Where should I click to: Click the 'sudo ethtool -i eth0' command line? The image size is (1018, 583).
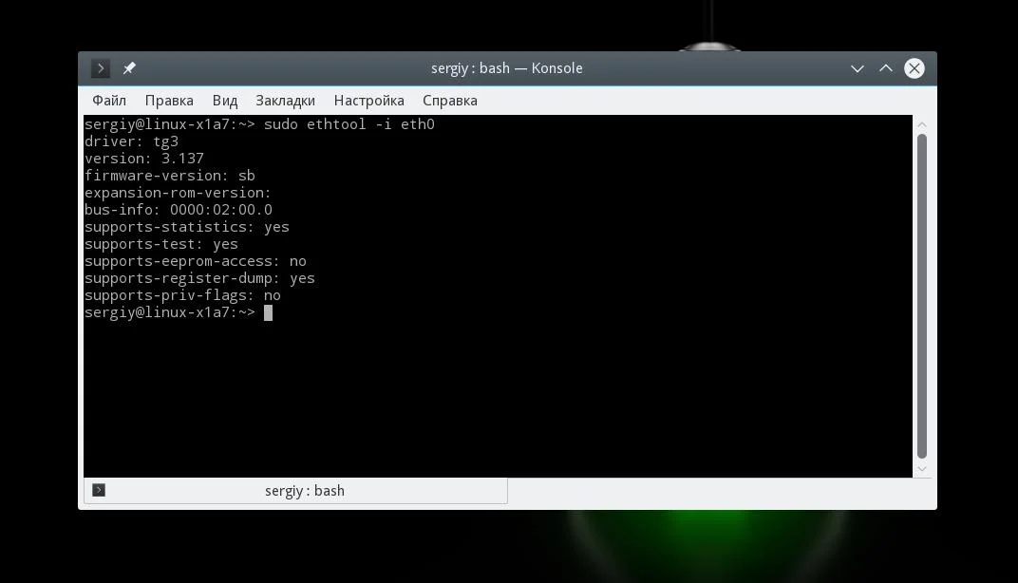pos(259,124)
